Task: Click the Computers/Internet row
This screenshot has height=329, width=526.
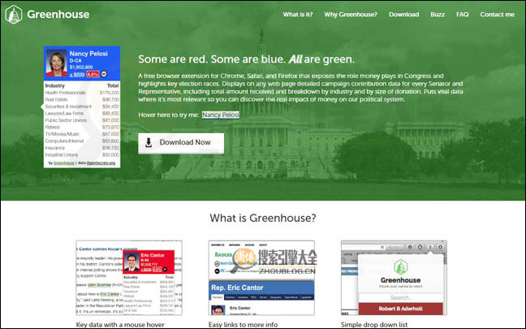Action: point(82,141)
